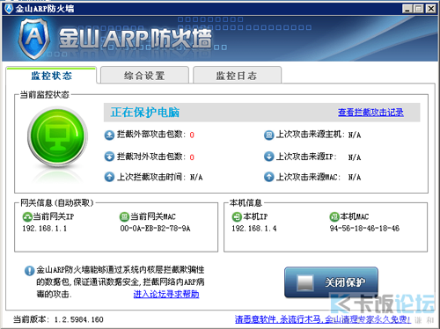Click the gray square icon inside 关闭保护 button
The width and height of the screenshot is (440, 329).
pos(305,282)
